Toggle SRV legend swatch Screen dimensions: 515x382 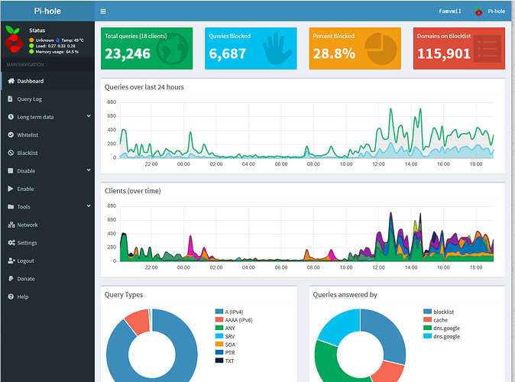pyautogui.click(x=219, y=336)
